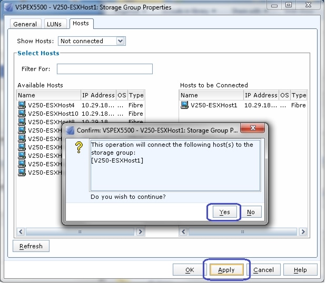This screenshot has height=283, width=326.
Task: Select V250-ESXHost4 in Available Hosts
Action: pyautogui.click(x=81, y=106)
